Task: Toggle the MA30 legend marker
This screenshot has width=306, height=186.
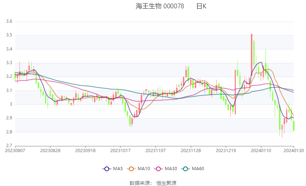Action: pos(158,169)
